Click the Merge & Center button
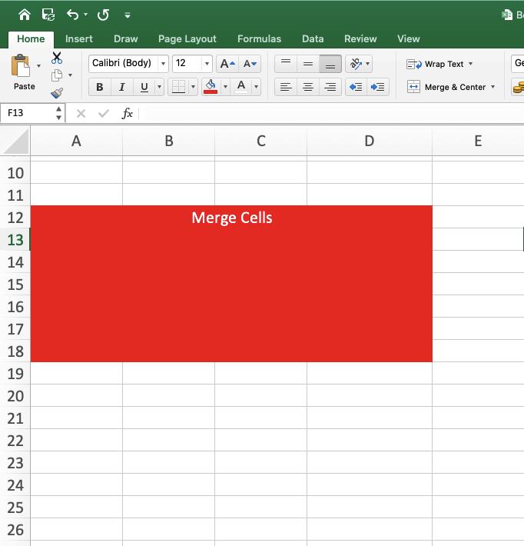Screen dimensions: 524x546 click(x=446, y=87)
